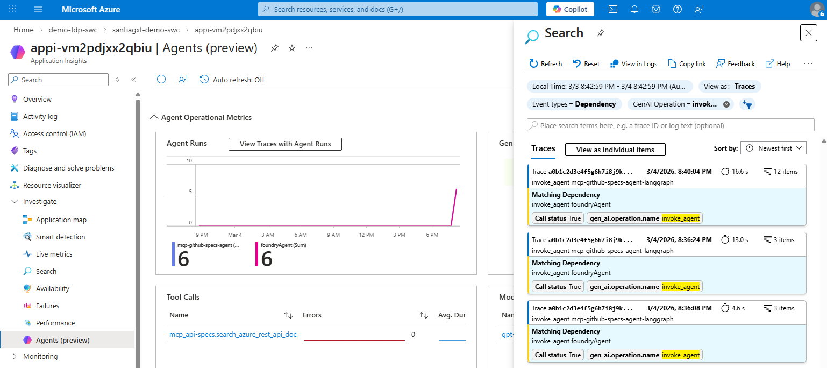The width and height of the screenshot is (827, 368).
Task: Open Smart detection
Action: pyautogui.click(x=60, y=237)
